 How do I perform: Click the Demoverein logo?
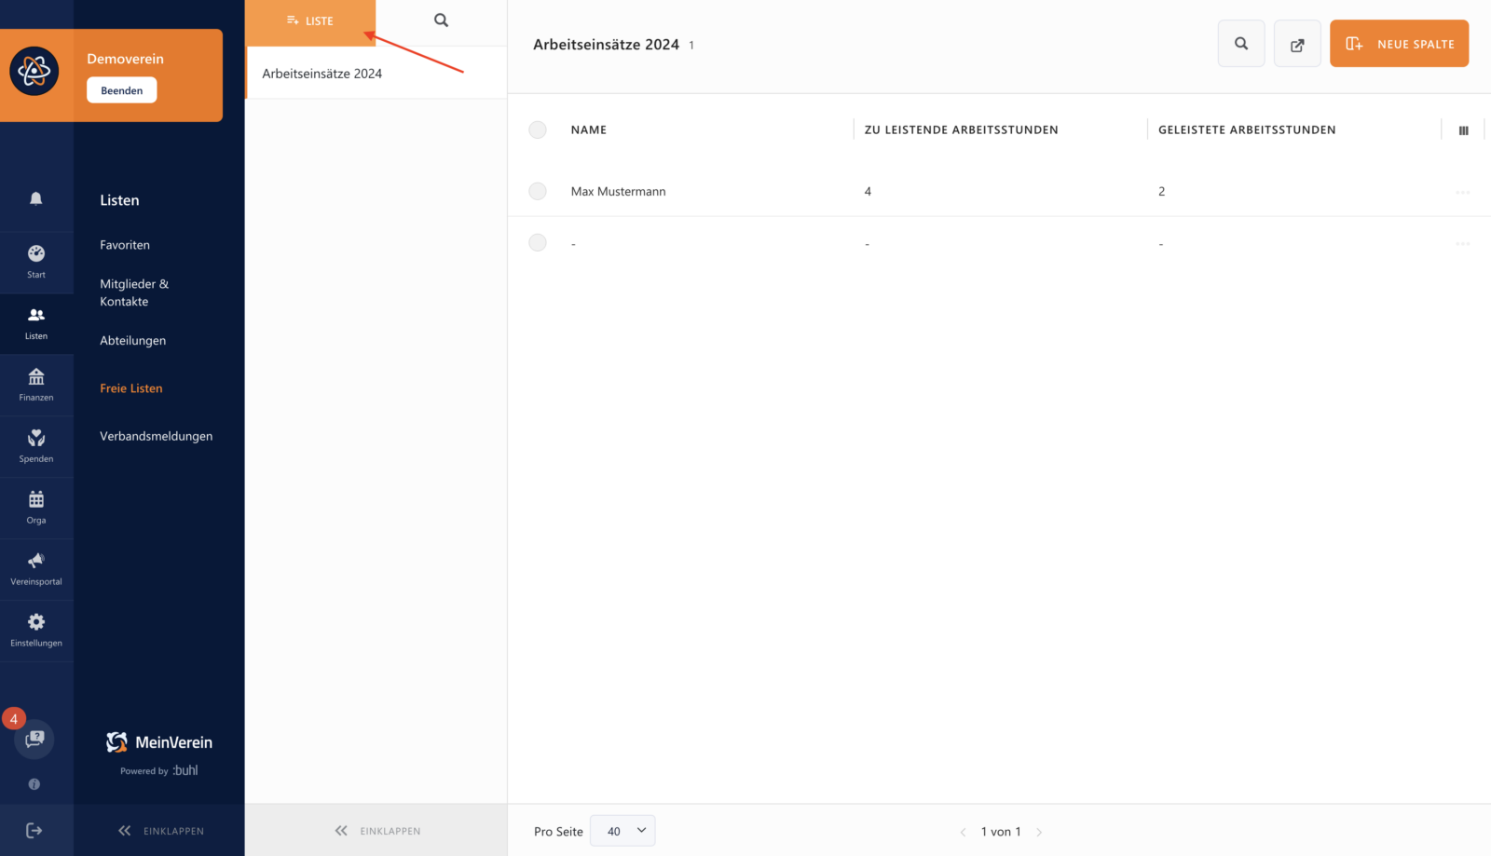coord(34,71)
